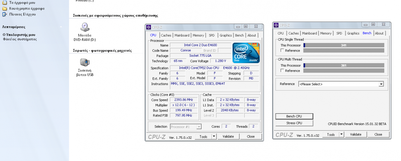Viewport: 401px width, 161px height.
Task: Click the L1 Inst. cache value 2 x 32 KBytes
Action: click(x=229, y=105)
